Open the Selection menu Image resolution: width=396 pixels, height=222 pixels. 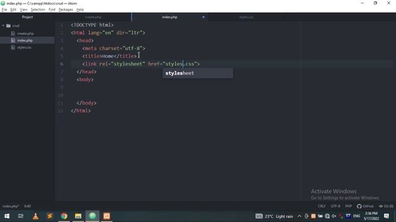pyautogui.click(x=38, y=10)
